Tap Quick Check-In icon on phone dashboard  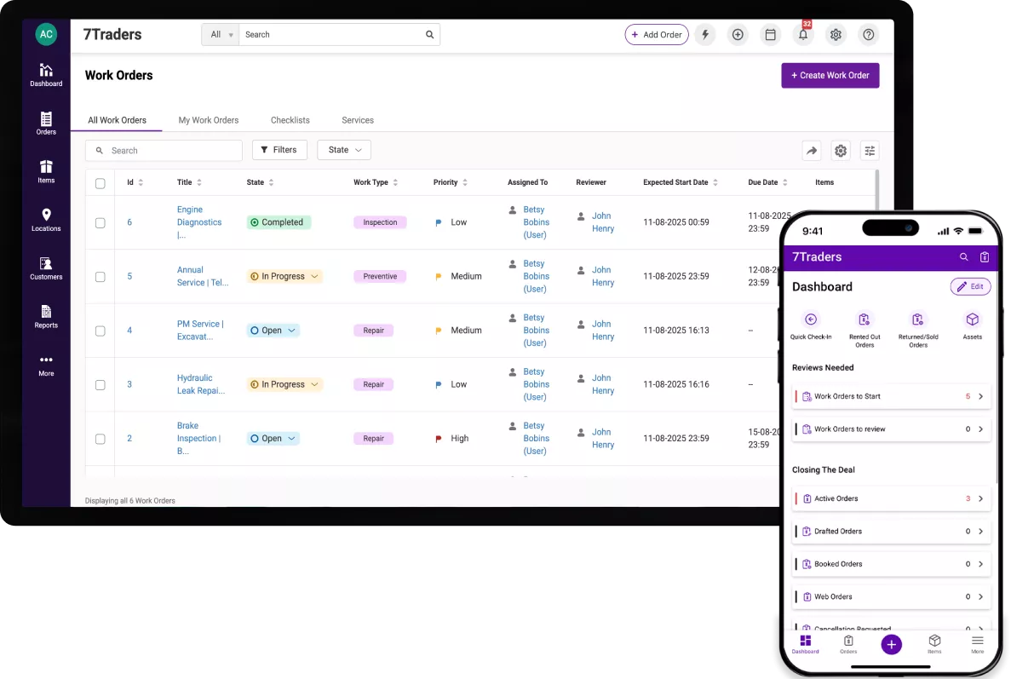[811, 320]
